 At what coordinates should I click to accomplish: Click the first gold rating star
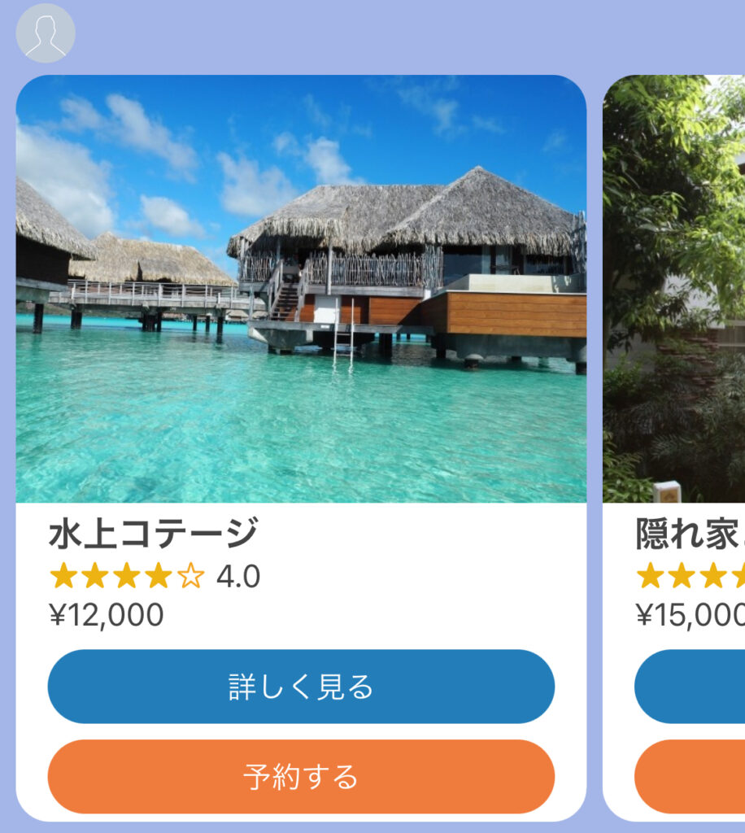click(x=63, y=576)
